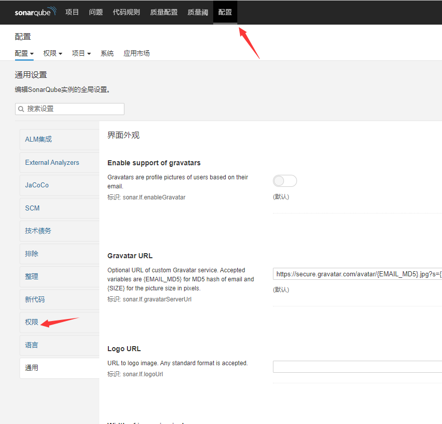
Task: Go to the 系统 settings page
Action: [107, 53]
